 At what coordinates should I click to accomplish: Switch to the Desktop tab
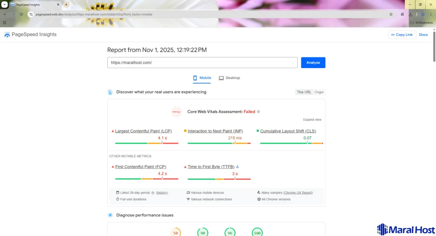point(229,78)
